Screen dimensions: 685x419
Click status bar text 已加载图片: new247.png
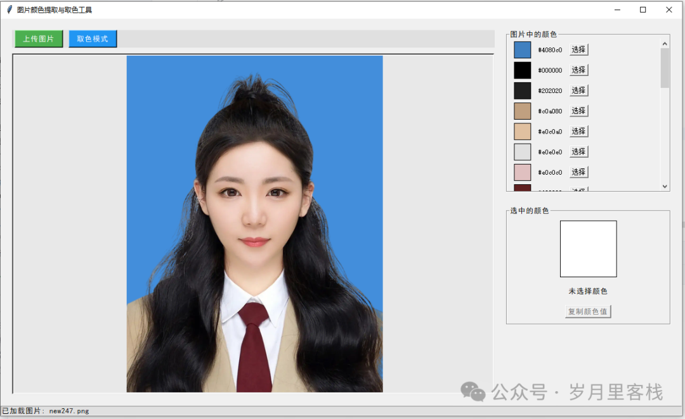pyautogui.click(x=46, y=411)
